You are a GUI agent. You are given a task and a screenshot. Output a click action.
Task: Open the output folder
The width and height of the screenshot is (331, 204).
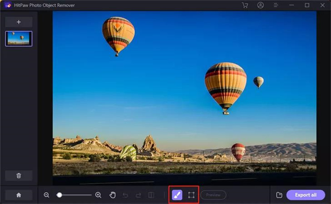(279, 195)
